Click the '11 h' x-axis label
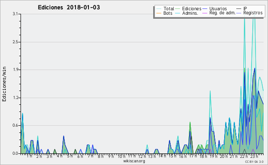 pos(132,156)
